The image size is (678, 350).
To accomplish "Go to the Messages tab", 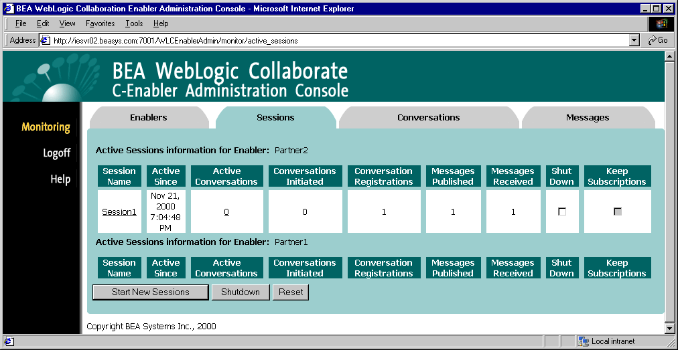I will [588, 118].
